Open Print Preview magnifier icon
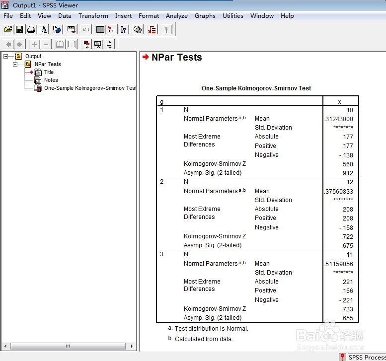 click(43, 29)
